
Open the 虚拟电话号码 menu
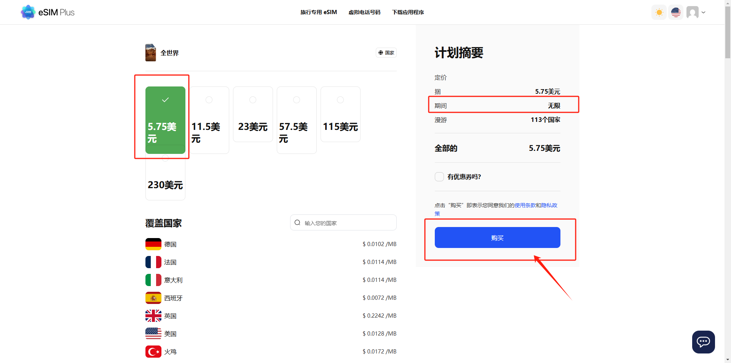(x=364, y=12)
